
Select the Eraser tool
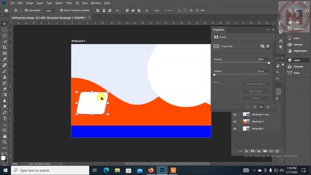click(4, 89)
